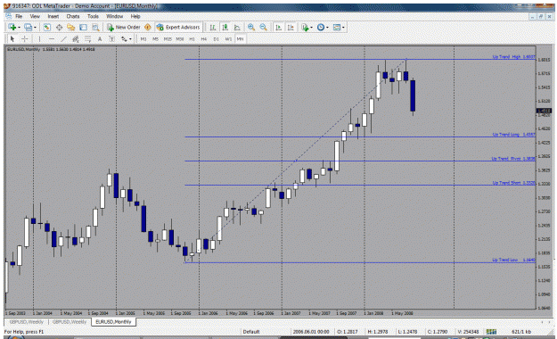Select the Trendline drawing tool
The image size is (557, 339).
tap(63, 38)
